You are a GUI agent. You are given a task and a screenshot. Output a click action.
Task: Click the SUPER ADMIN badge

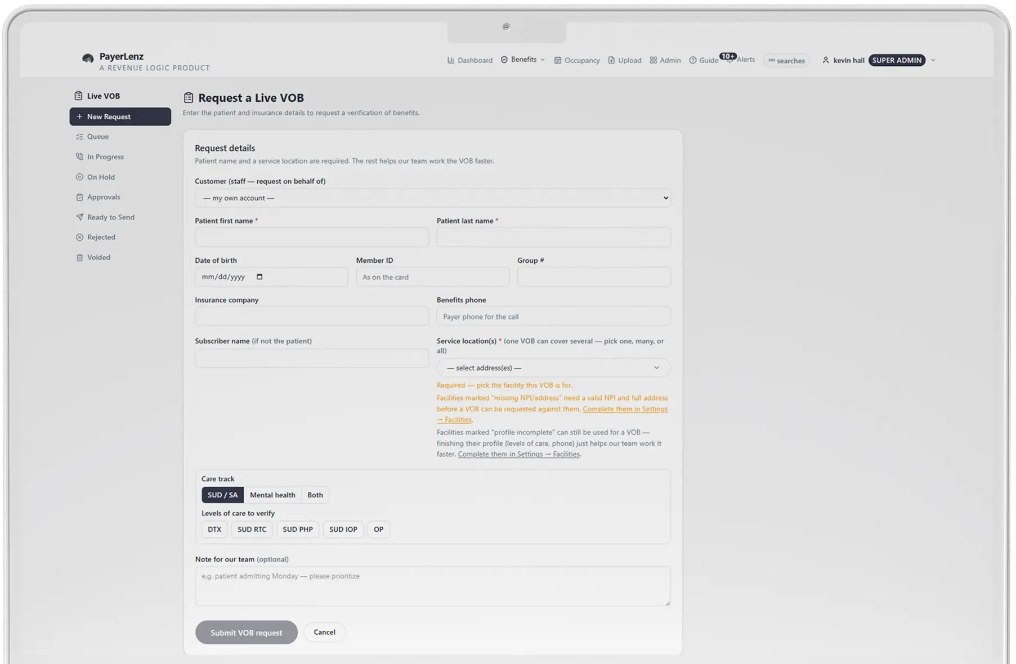(x=897, y=60)
